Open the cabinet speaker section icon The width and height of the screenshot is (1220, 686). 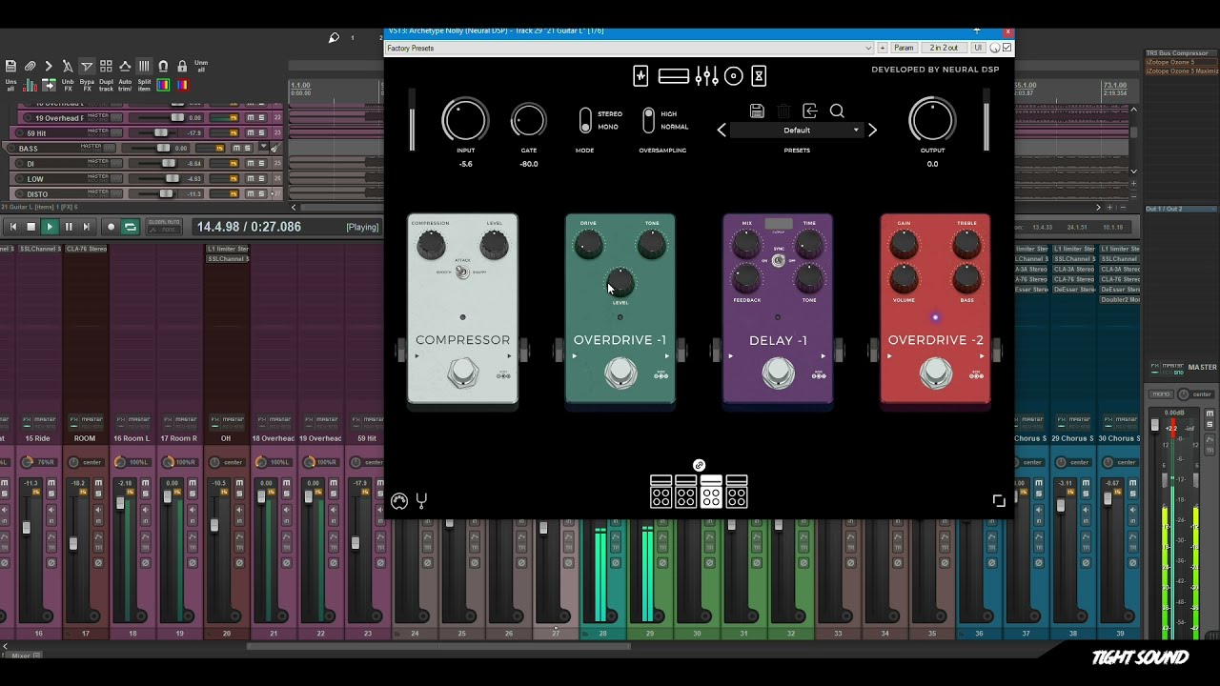[x=734, y=76]
